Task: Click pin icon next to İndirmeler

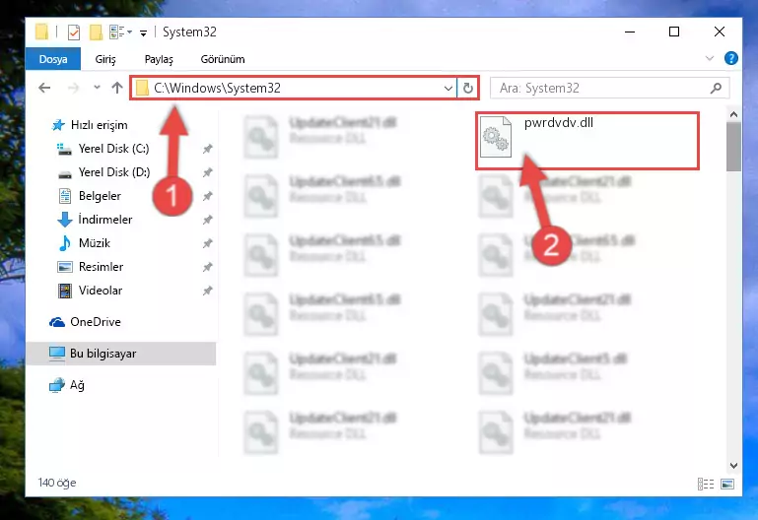Action: coord(207,220)
